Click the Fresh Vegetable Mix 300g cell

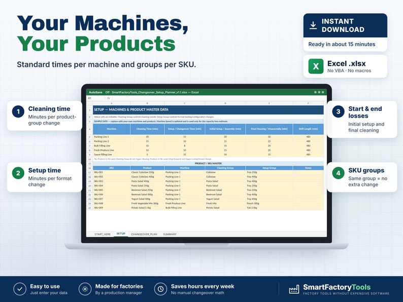click(x=147, y=204)
